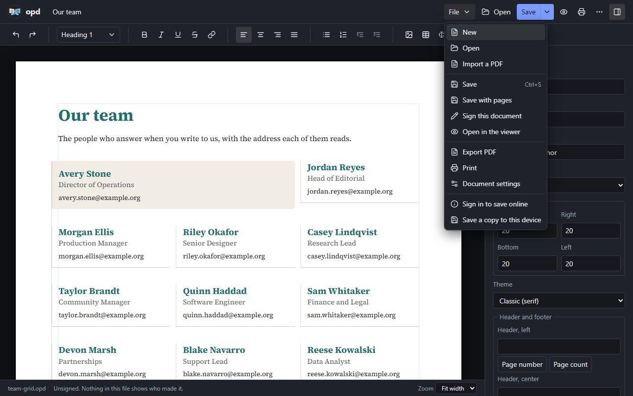Toggle the side panel visibility
The width and height of the screenshot is (633, 396).
click(x=617, y=12)
